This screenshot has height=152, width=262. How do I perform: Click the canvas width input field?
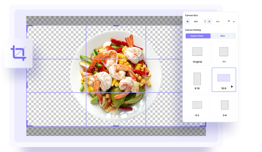coord(196,22)
